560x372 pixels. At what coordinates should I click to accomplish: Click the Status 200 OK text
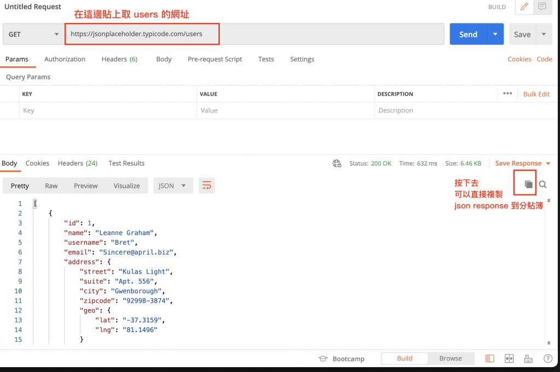[370, 163]
